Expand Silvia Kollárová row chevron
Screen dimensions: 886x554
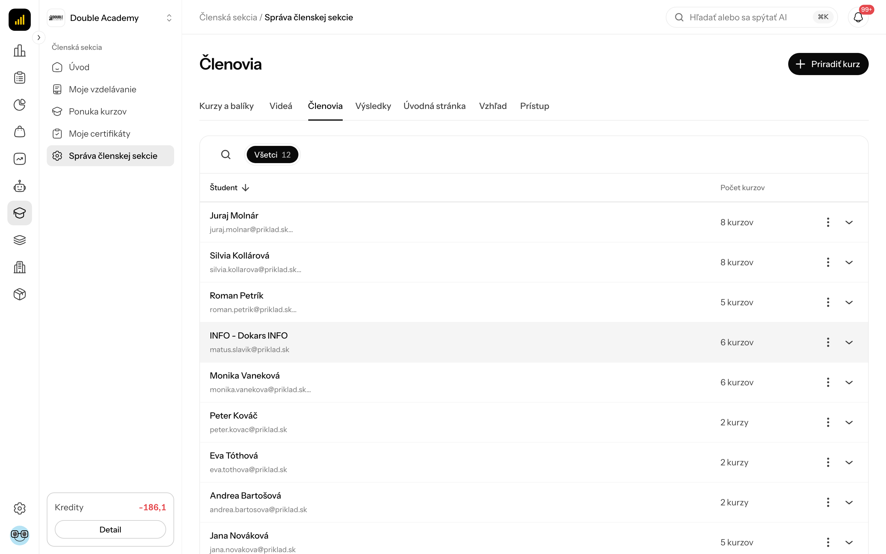pyautogui.click(x=849, y=262)
